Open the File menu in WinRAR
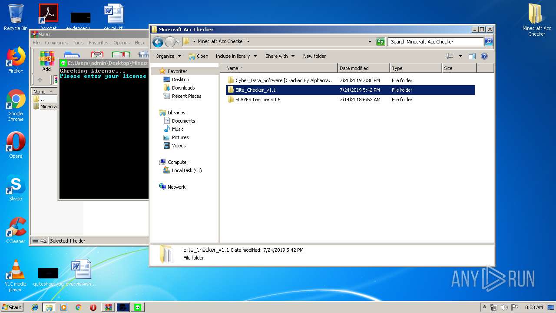 36,43
